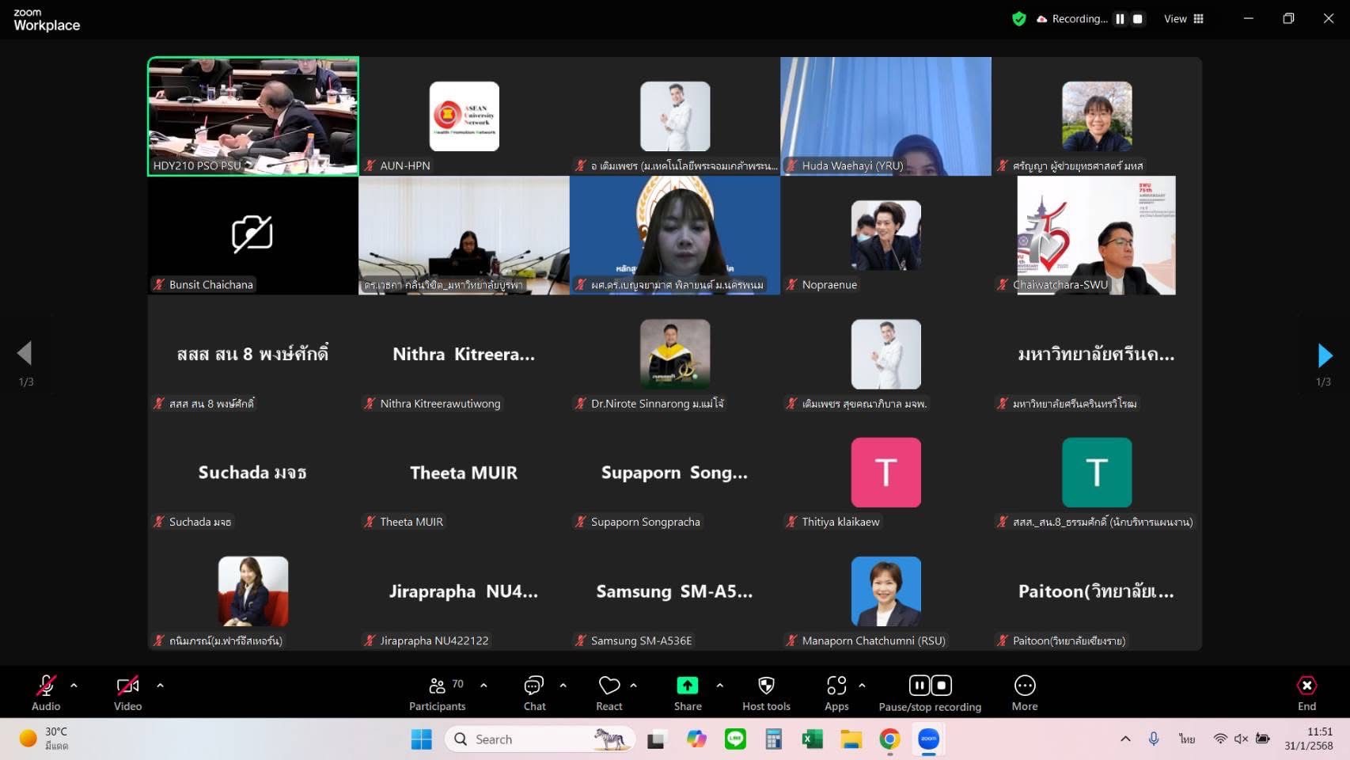This screenshot has height=760, width=1350.
Task: Pause the recording from the top bar
Action: [1120, 19]
